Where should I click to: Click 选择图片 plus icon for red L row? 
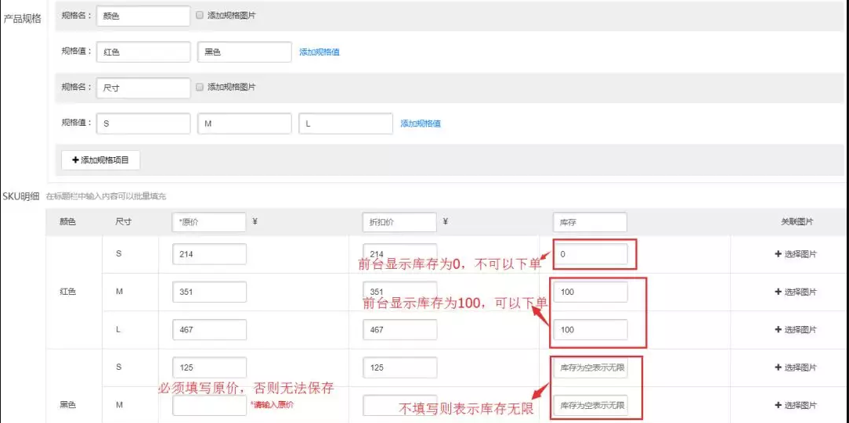coord(778,330)
